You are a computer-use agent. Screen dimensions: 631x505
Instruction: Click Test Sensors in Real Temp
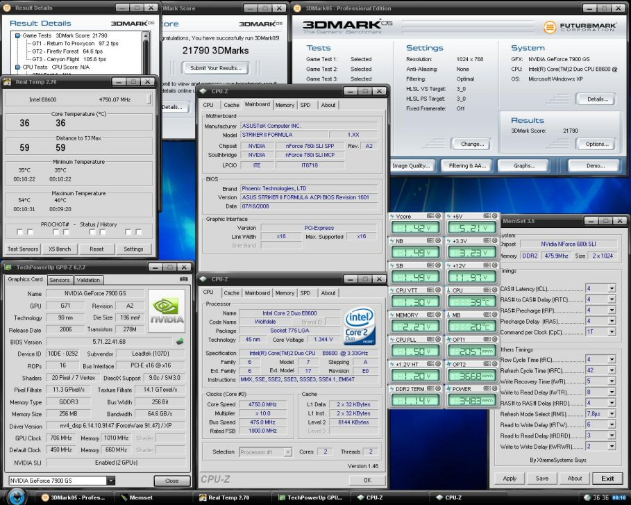(23, 249)
